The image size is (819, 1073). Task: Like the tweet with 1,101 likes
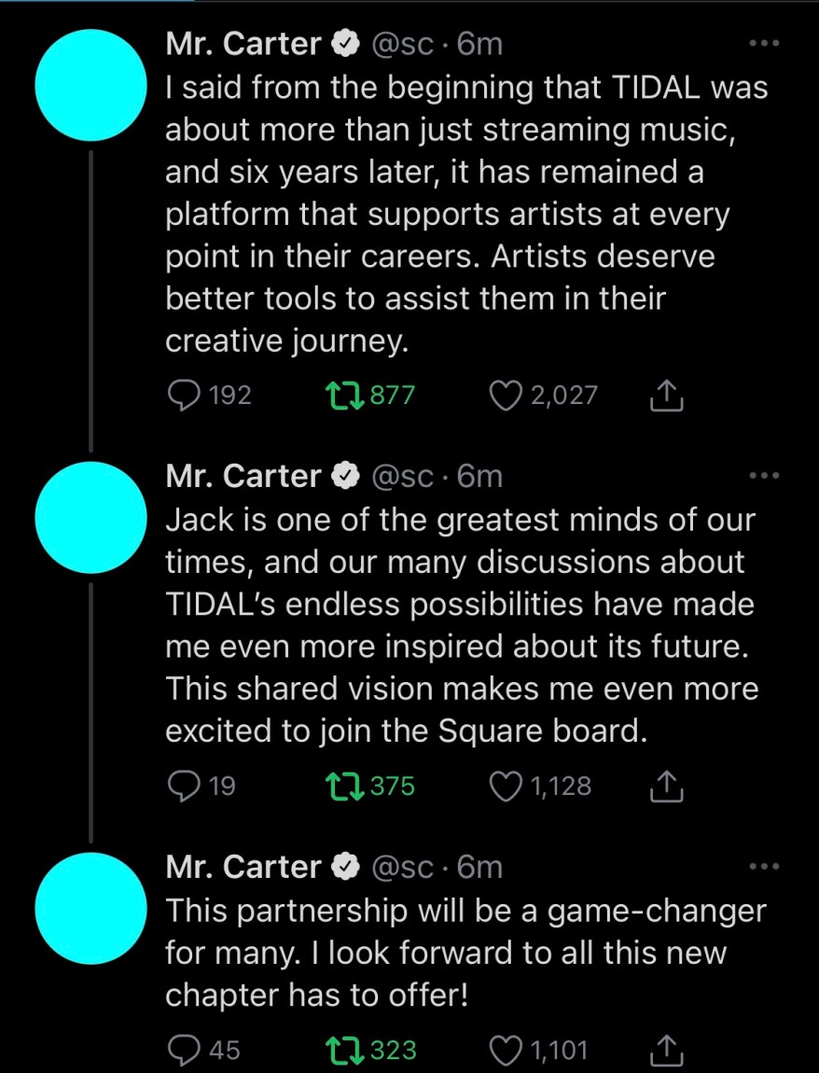[507, 1050]
